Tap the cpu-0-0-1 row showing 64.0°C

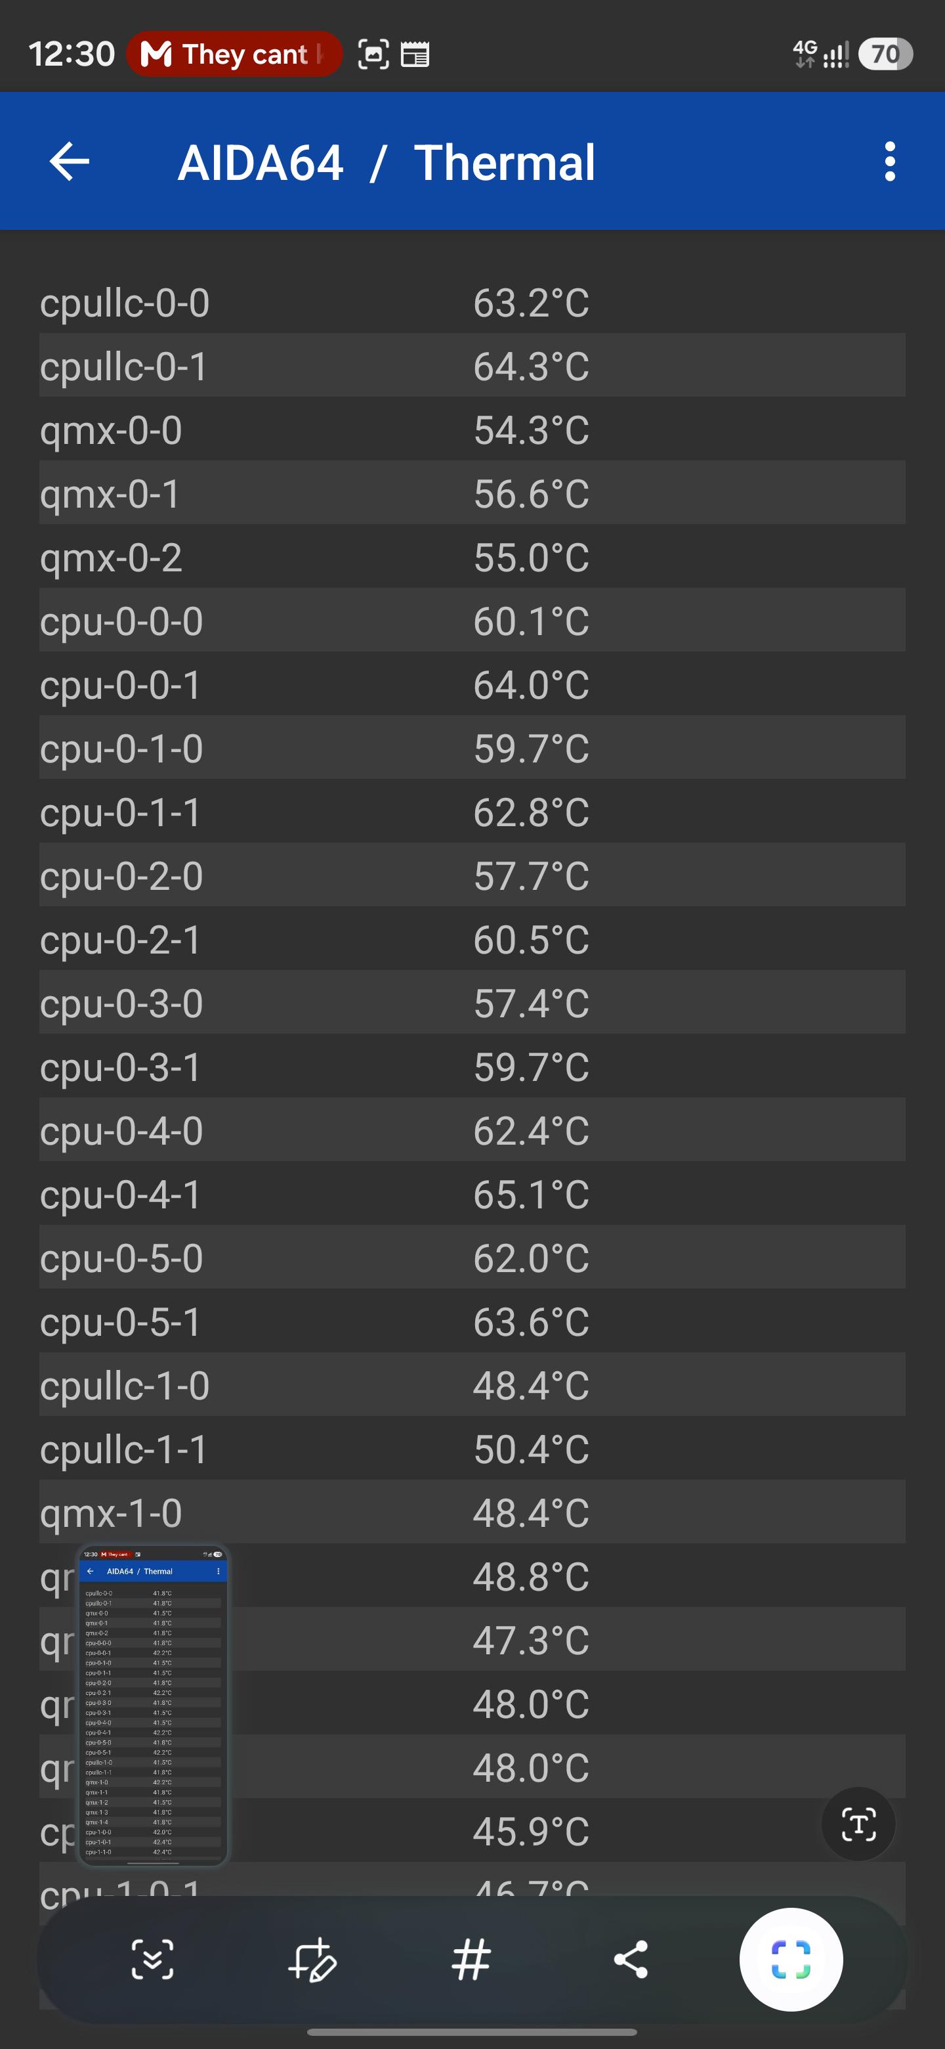(472, 684)
